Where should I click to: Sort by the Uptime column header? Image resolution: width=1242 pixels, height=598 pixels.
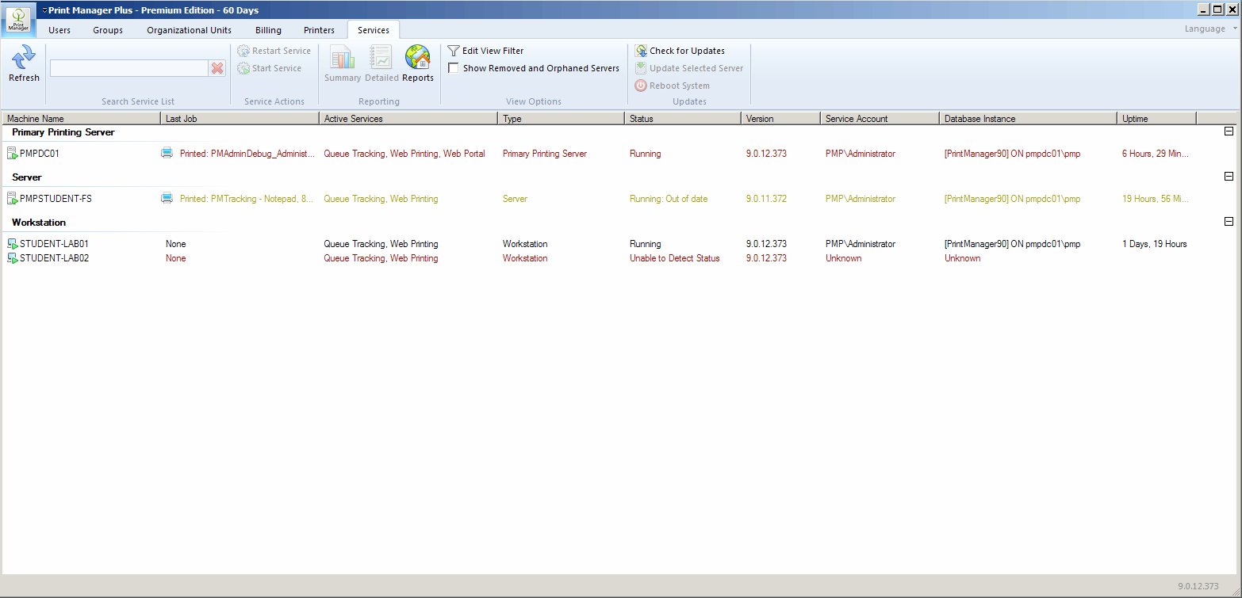pos(1156,118)
